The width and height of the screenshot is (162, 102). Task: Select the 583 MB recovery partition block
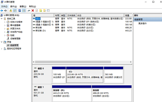tap(114, 75)
